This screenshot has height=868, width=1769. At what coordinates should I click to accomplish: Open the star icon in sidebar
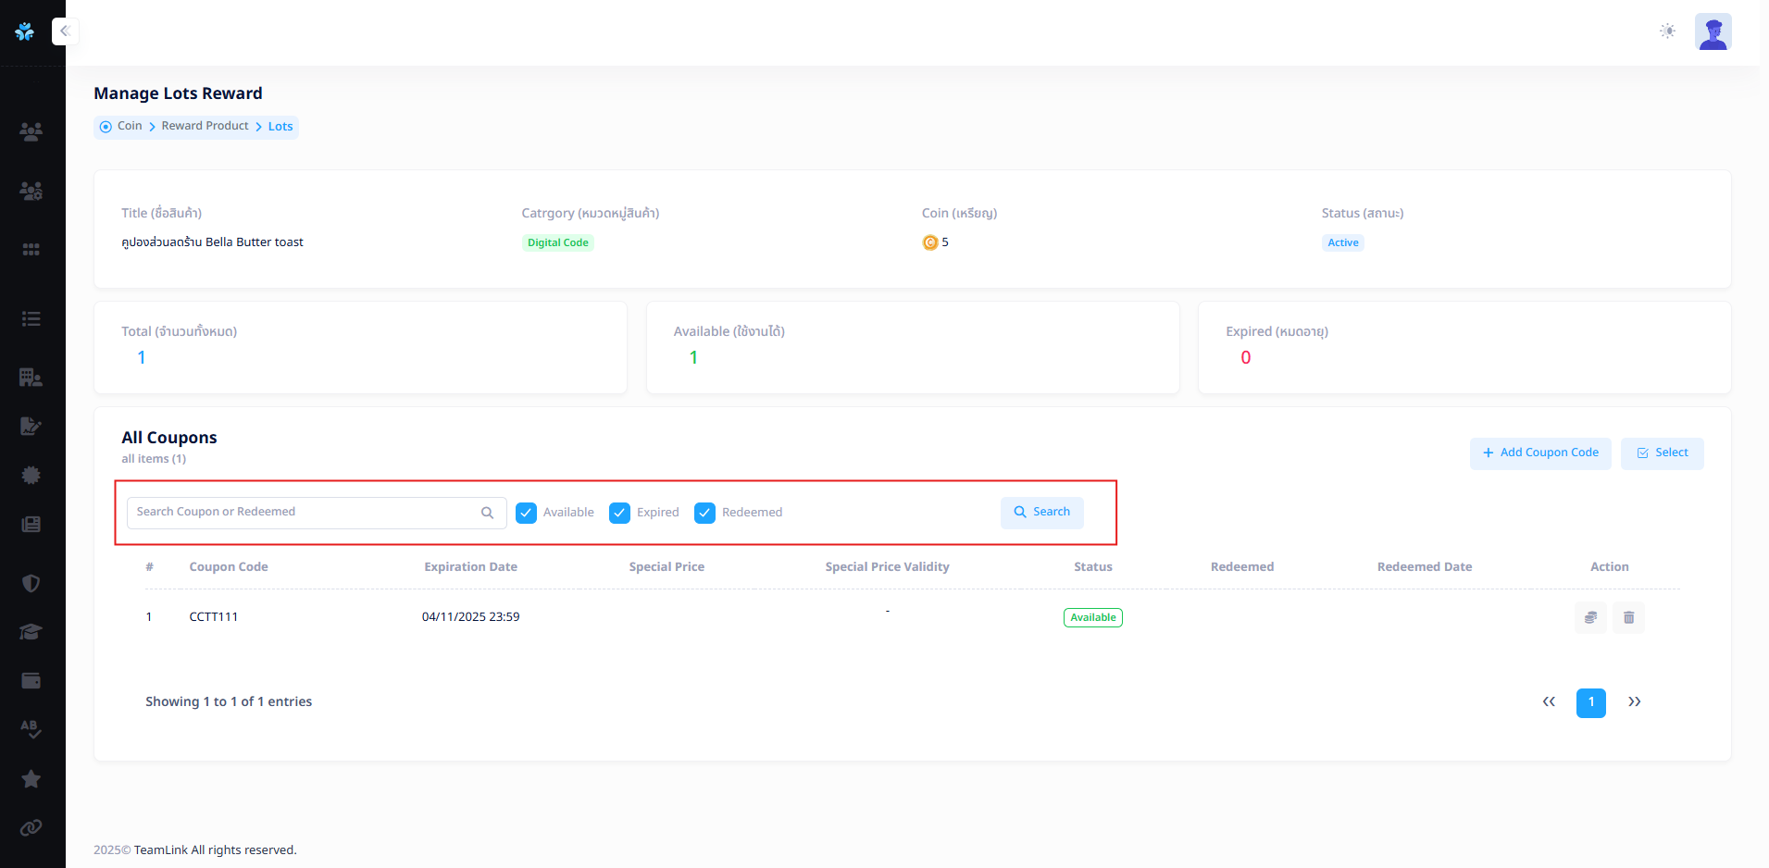[31, 779]
